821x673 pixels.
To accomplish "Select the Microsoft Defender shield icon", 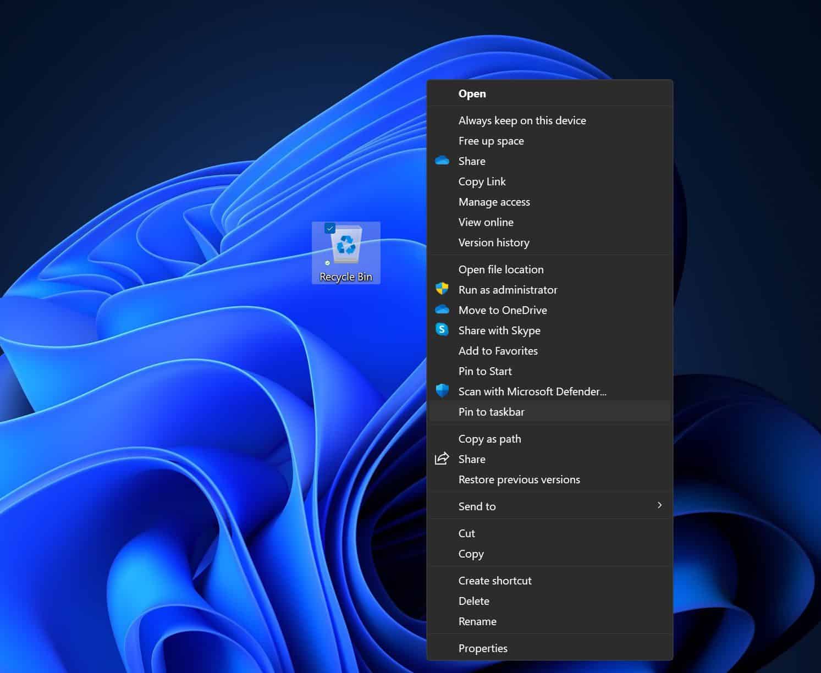I will pos(443,391).
